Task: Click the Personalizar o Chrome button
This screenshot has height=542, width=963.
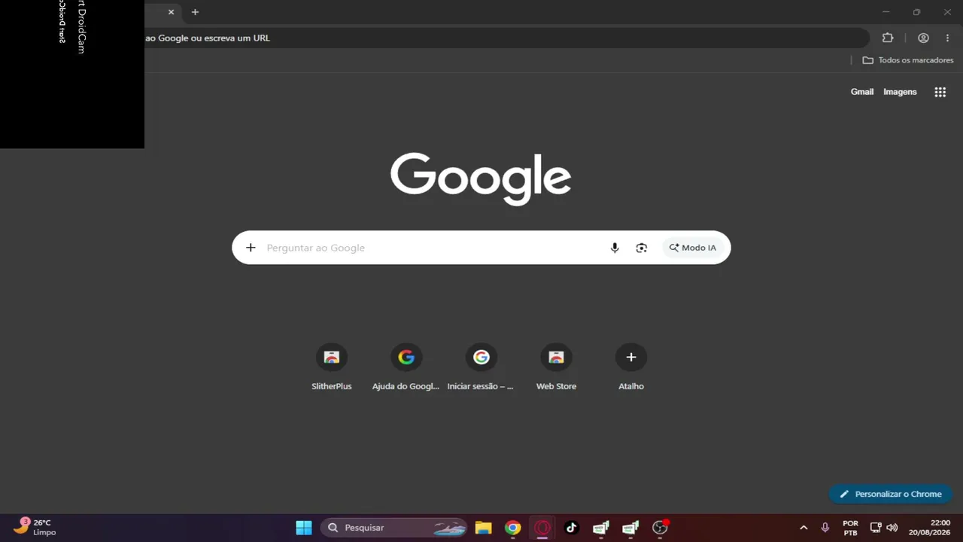Action: coord(891,494)
